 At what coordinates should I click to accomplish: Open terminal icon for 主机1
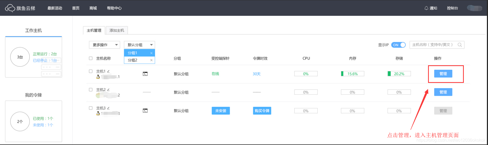[x=145, y=74]
